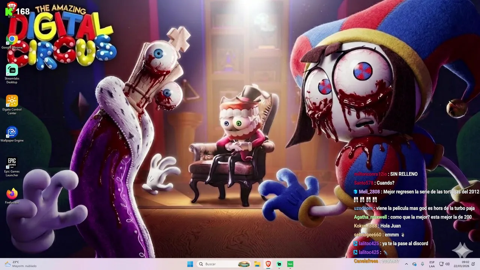Screen dimensions: 480x270
Task: Open File Explorer from the taskbar
Action: tap(257, 264)
